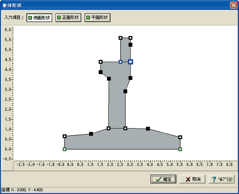The width and height of the screenshot is (239, 194).
Task: Select the 正面形状 input item button
Action: (x=68, y=18)
